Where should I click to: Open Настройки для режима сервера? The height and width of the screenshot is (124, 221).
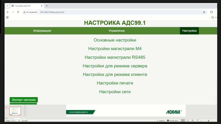pos(115,66)
